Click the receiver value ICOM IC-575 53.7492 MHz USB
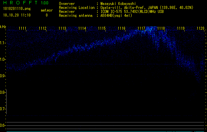 pyautogui.click(x=132, y=12)
